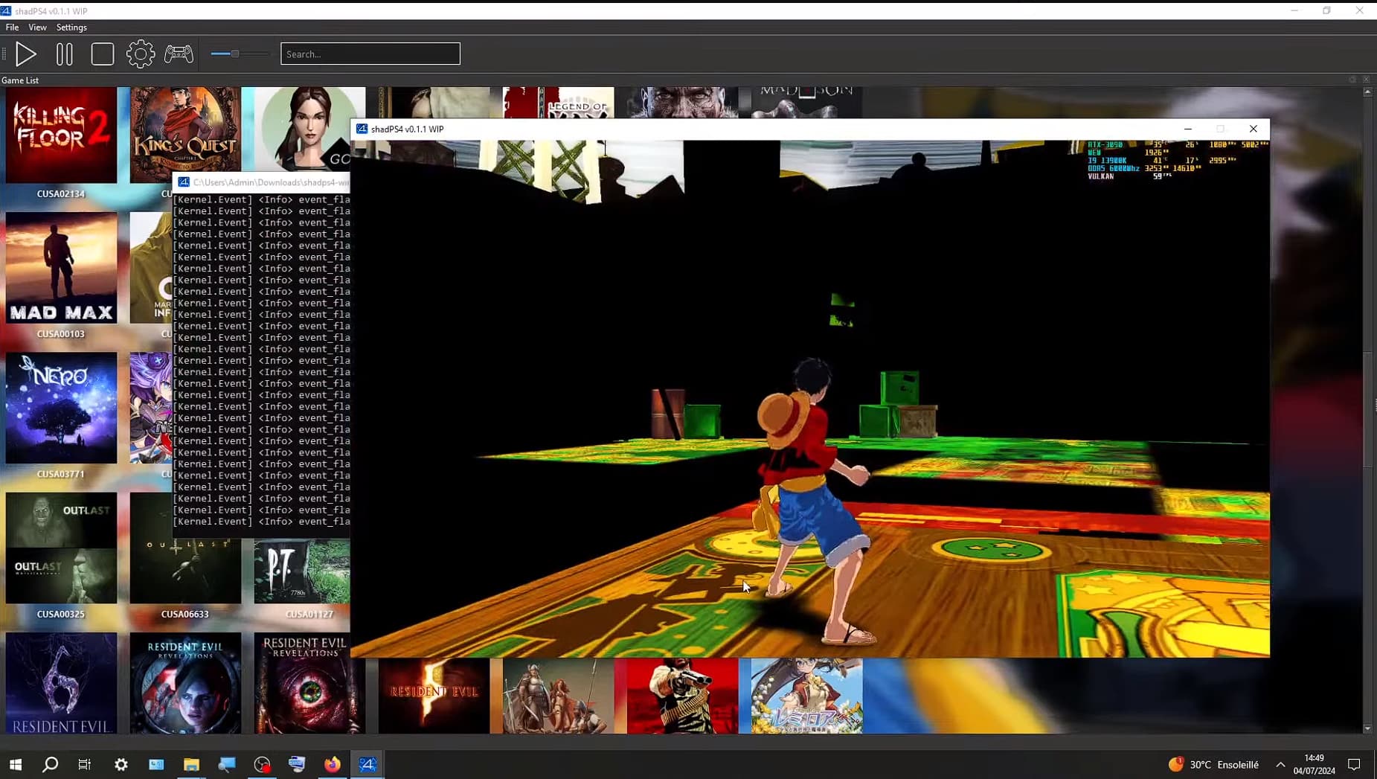Image resolution: width=1377 pixels, height=779 pixels.
Task: Select Resident Evil 5 game cover
Action: pos(434,696)
